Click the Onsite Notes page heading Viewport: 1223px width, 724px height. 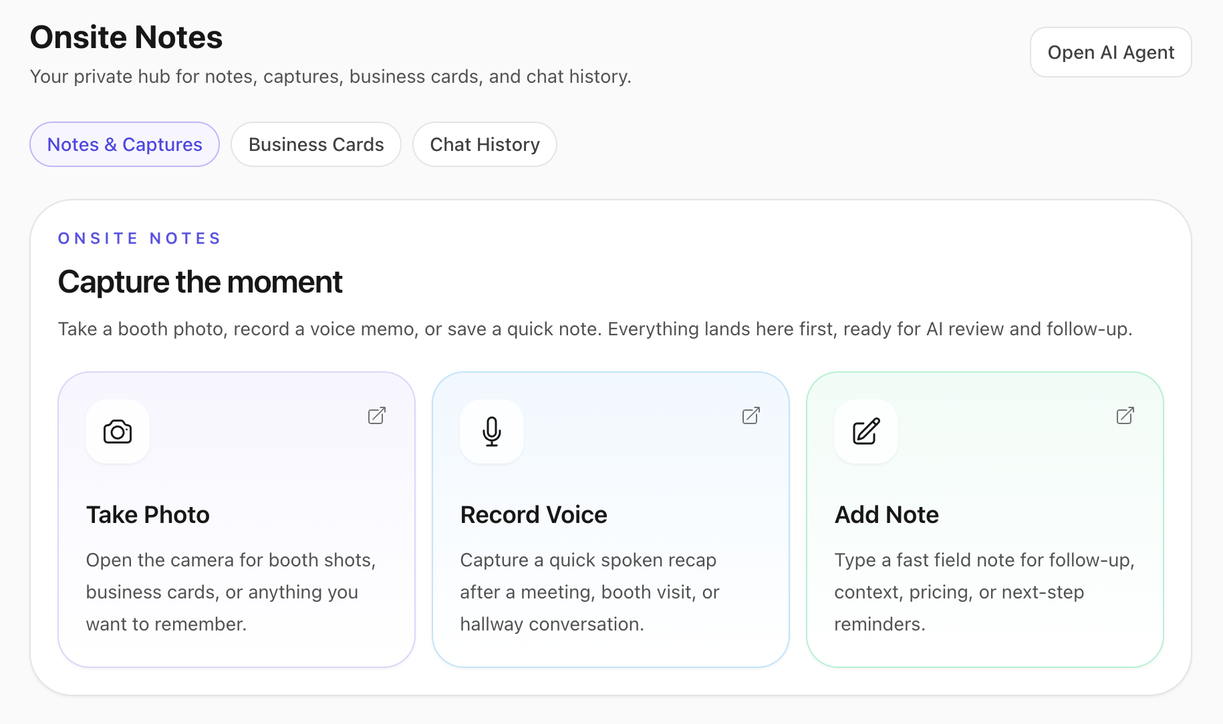[x=126, y=37]
